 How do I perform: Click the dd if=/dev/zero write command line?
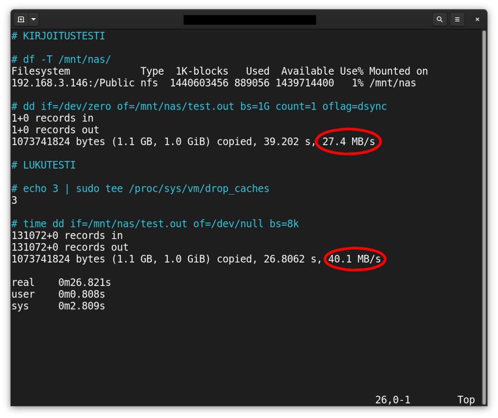199,106
